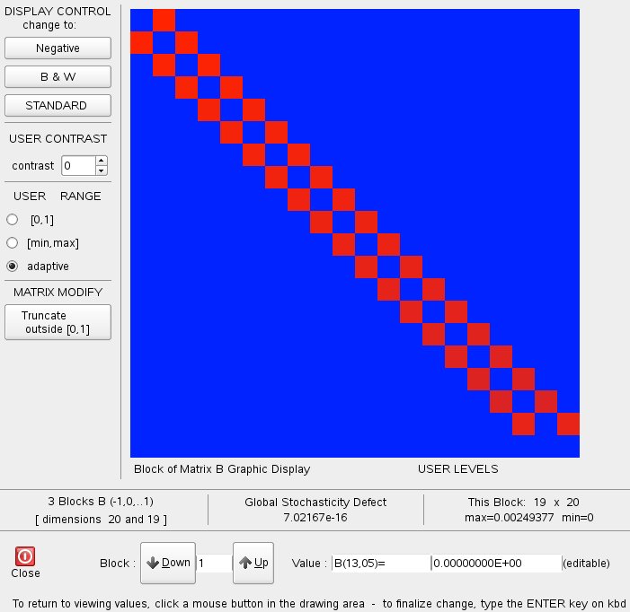Decrease contrast with spinner down arrow
The width and height of the screenshot is (630, 612).
pos(101,170)
